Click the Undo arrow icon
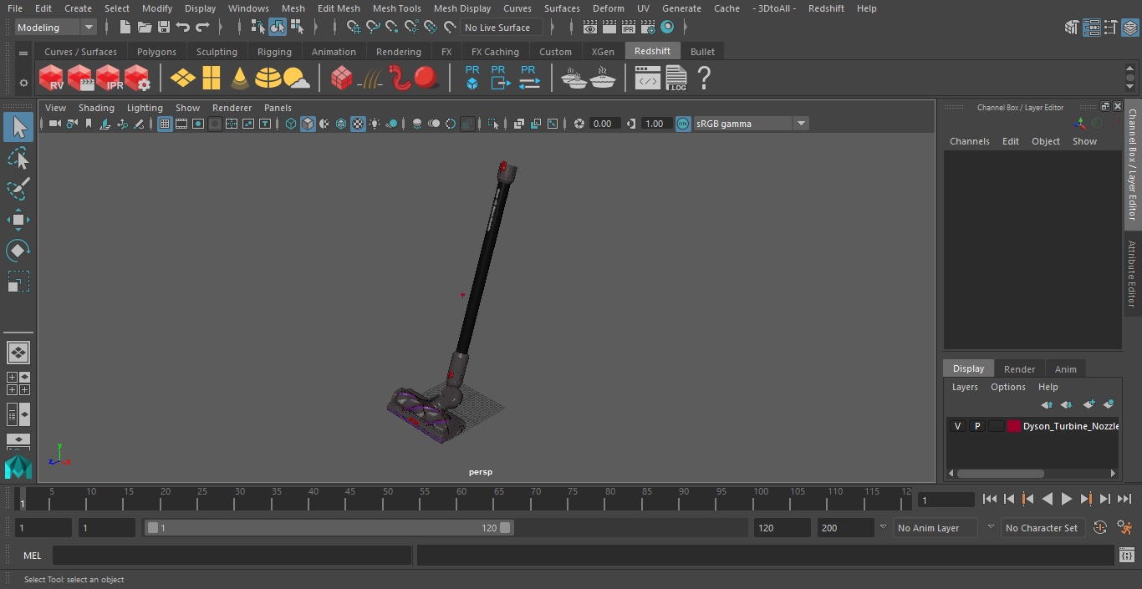The height and width of the screenshot is (589, 1142). click(x=183, y=28)
